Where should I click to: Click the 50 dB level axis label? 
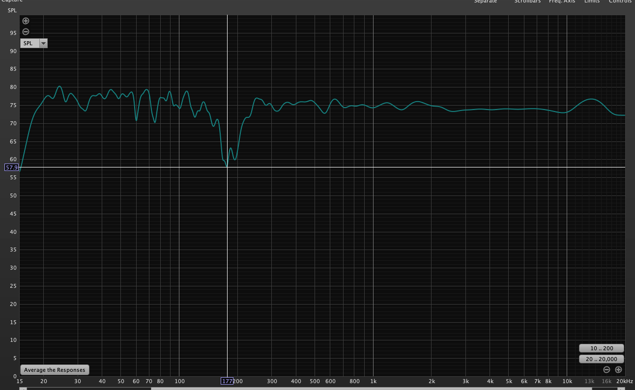13,195
